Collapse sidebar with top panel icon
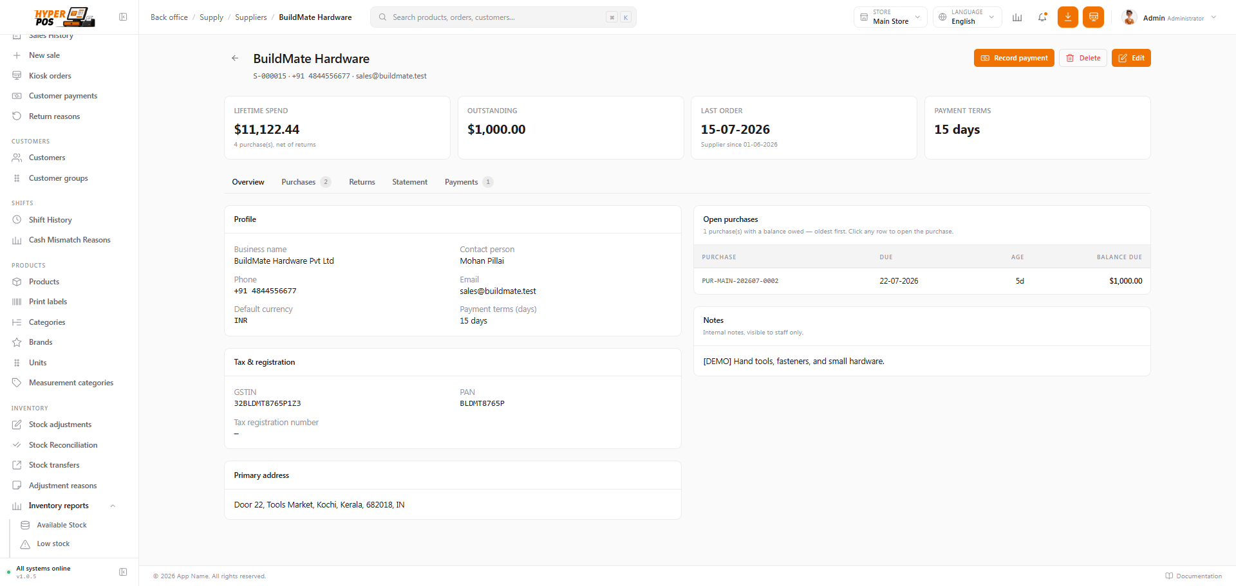Viewport: 1236px width, 586px height. tap(123, 17)
